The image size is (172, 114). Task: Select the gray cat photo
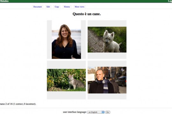point(66,80)
